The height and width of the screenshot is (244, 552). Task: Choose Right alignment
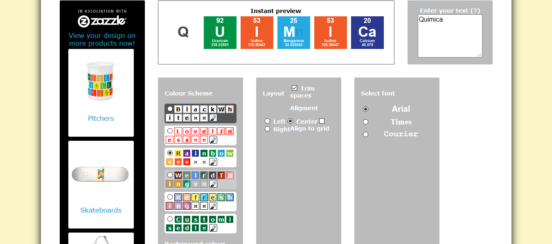click(267, 129)
